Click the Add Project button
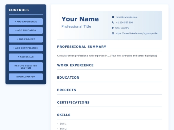 (26, 39)
